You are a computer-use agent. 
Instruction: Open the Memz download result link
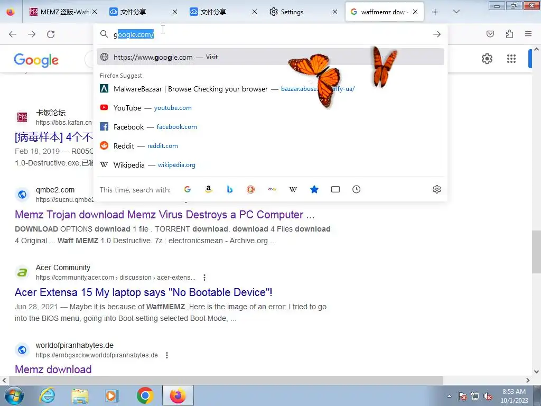coord(53,370)
